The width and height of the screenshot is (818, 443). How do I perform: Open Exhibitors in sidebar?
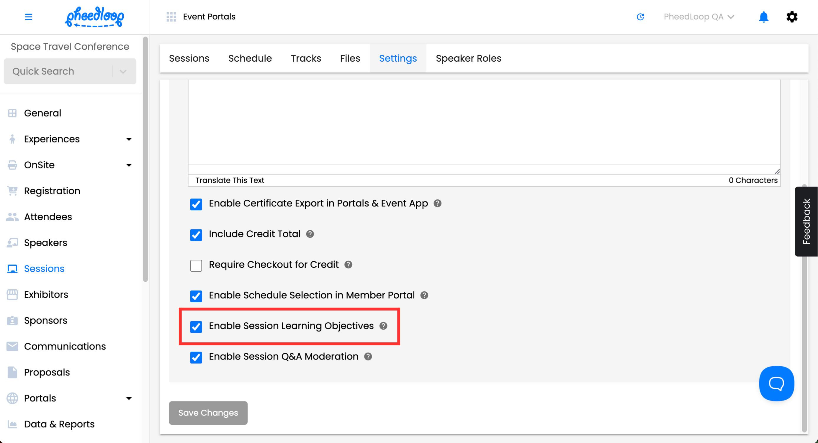point(46,294)
